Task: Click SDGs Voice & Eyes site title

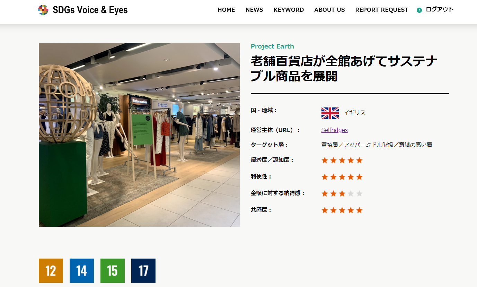Action: (90, 10)
